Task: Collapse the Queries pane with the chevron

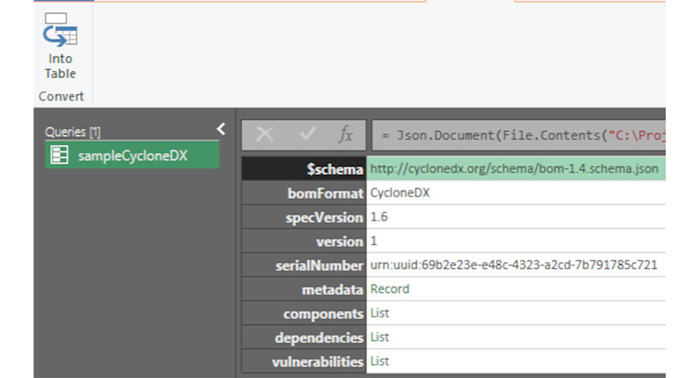Action: click(221, 129)
